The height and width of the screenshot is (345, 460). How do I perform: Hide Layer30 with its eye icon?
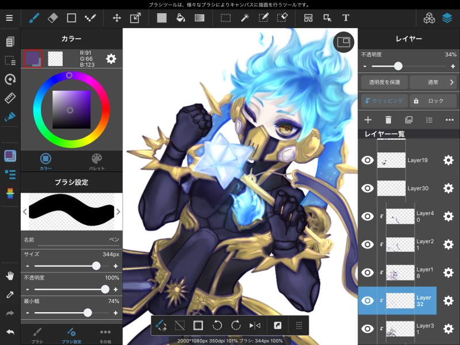[367, 188]
